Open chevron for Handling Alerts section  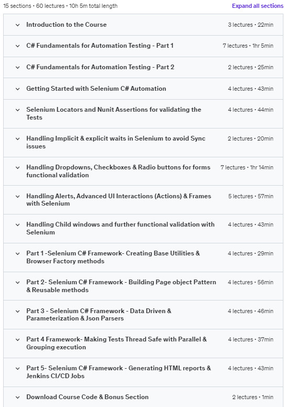(x=18, y=197)
